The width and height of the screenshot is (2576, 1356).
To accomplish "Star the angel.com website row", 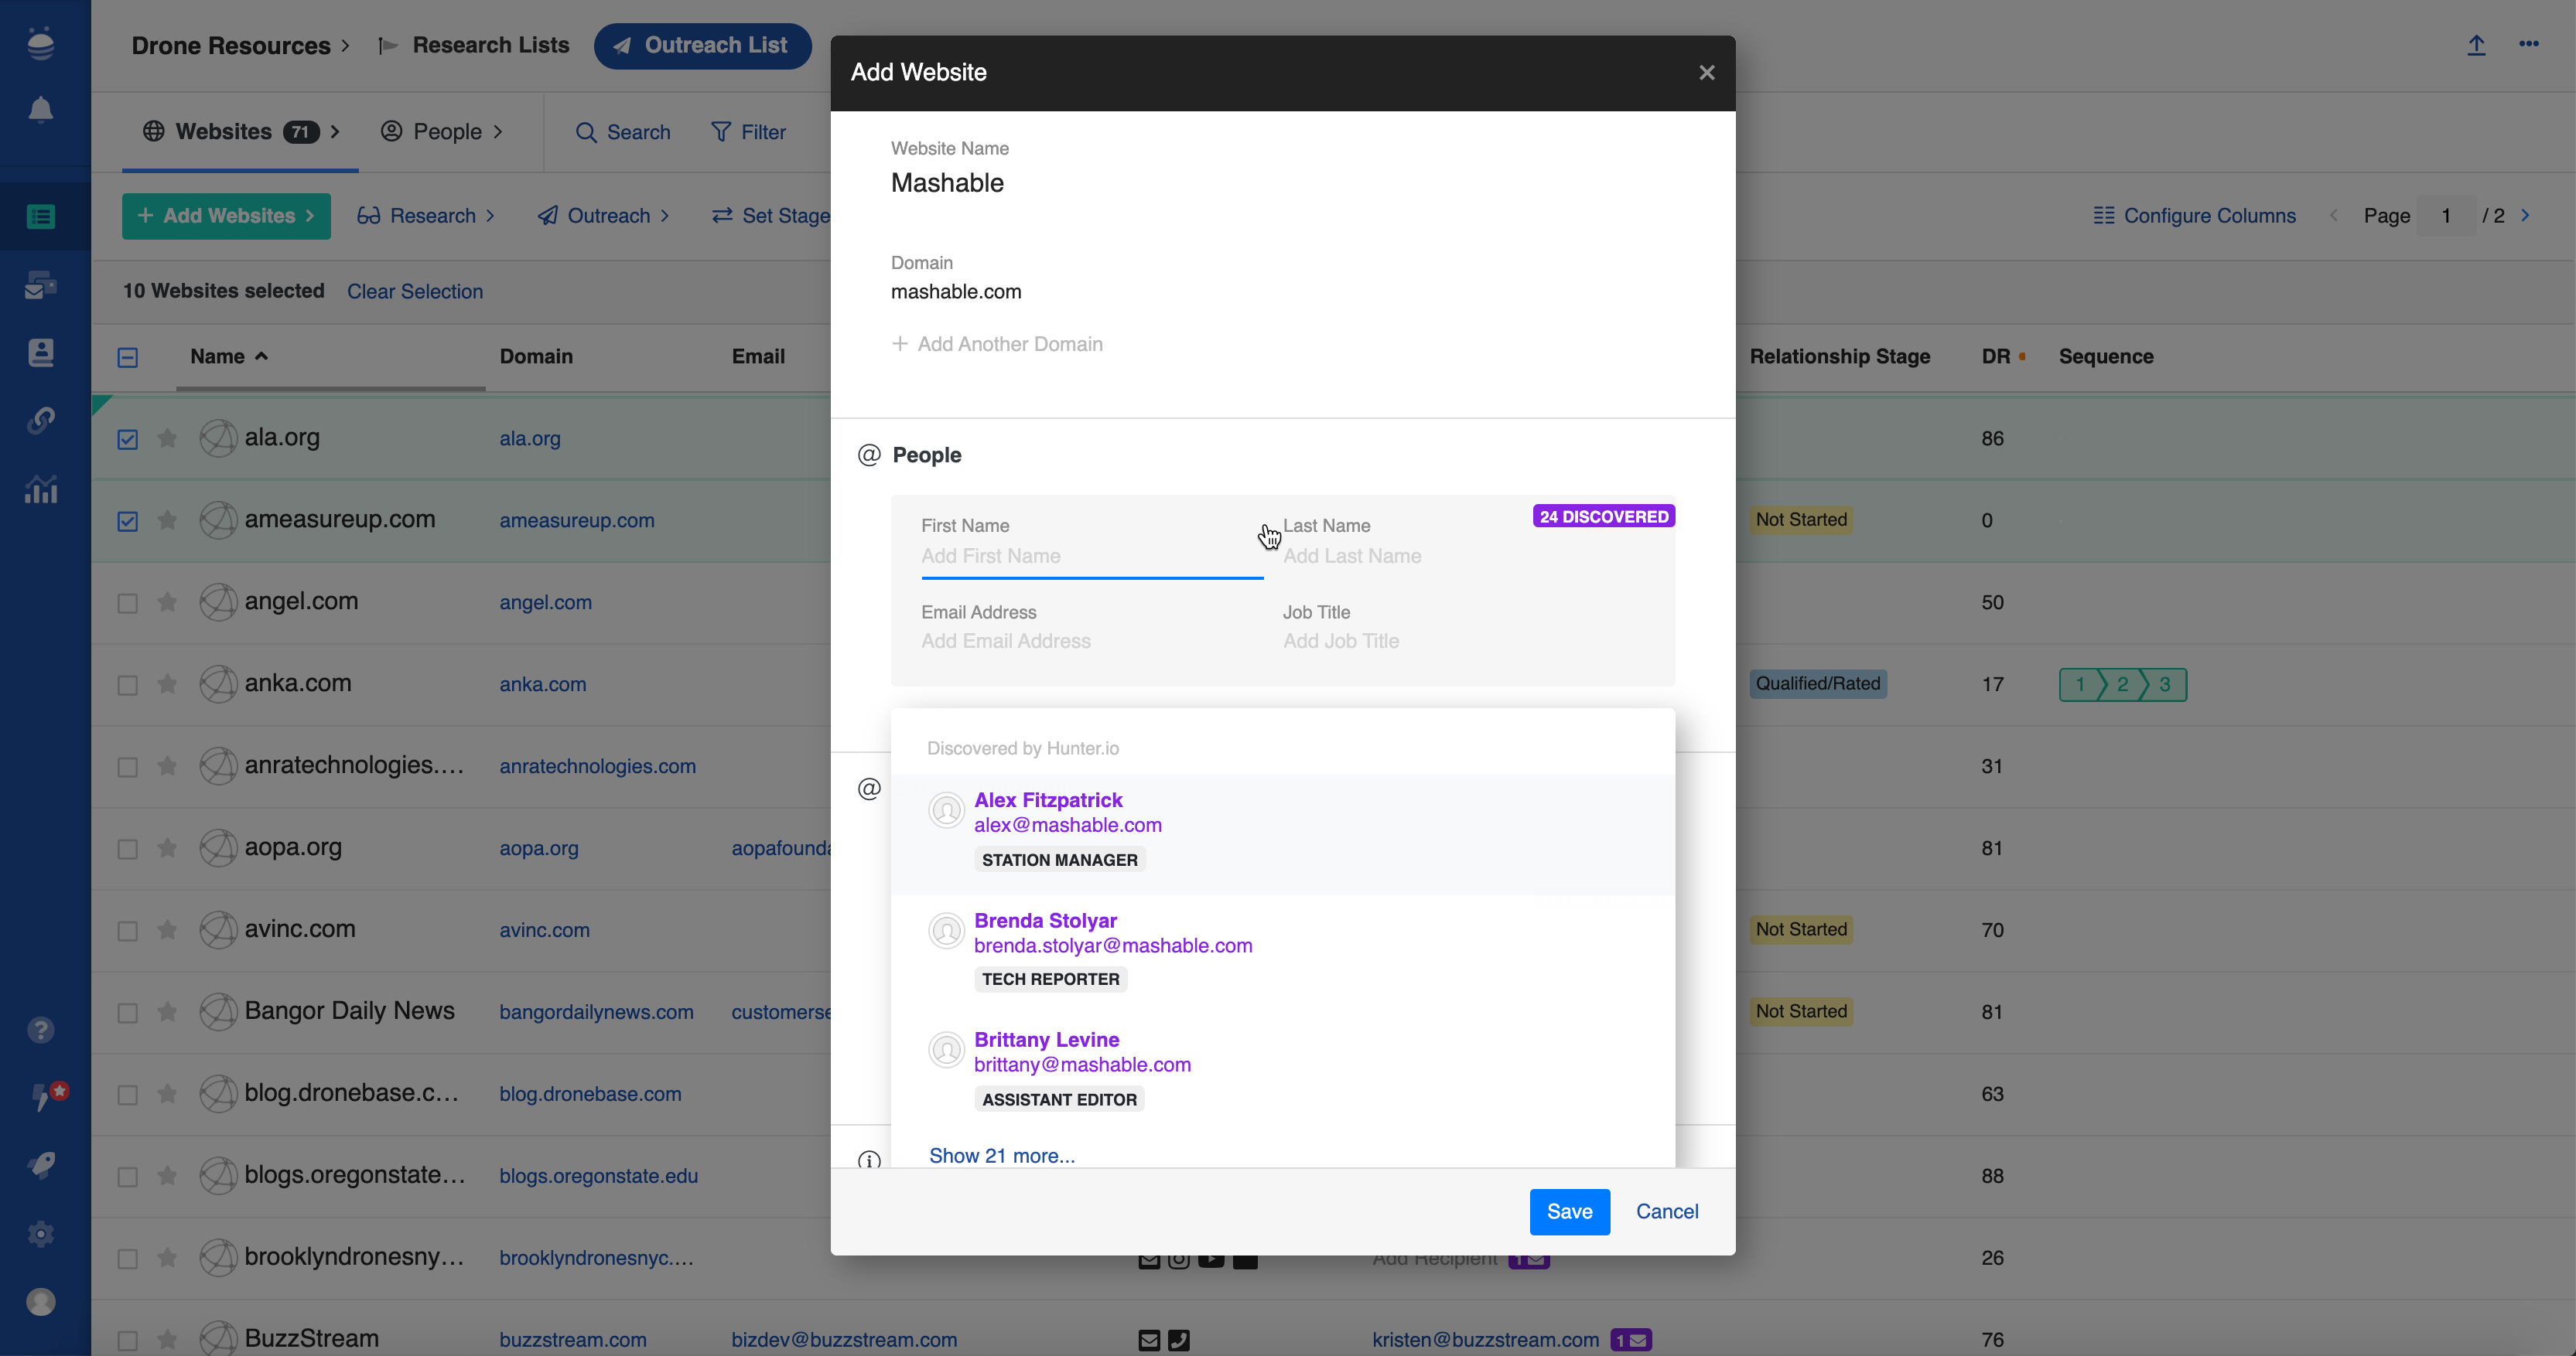I will click(x=167, y=602).
